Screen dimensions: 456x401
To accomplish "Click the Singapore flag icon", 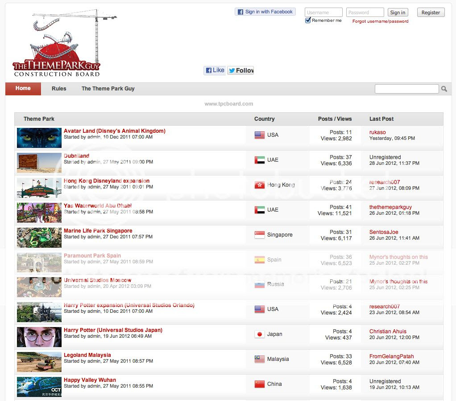I will (x=259, y=235).
